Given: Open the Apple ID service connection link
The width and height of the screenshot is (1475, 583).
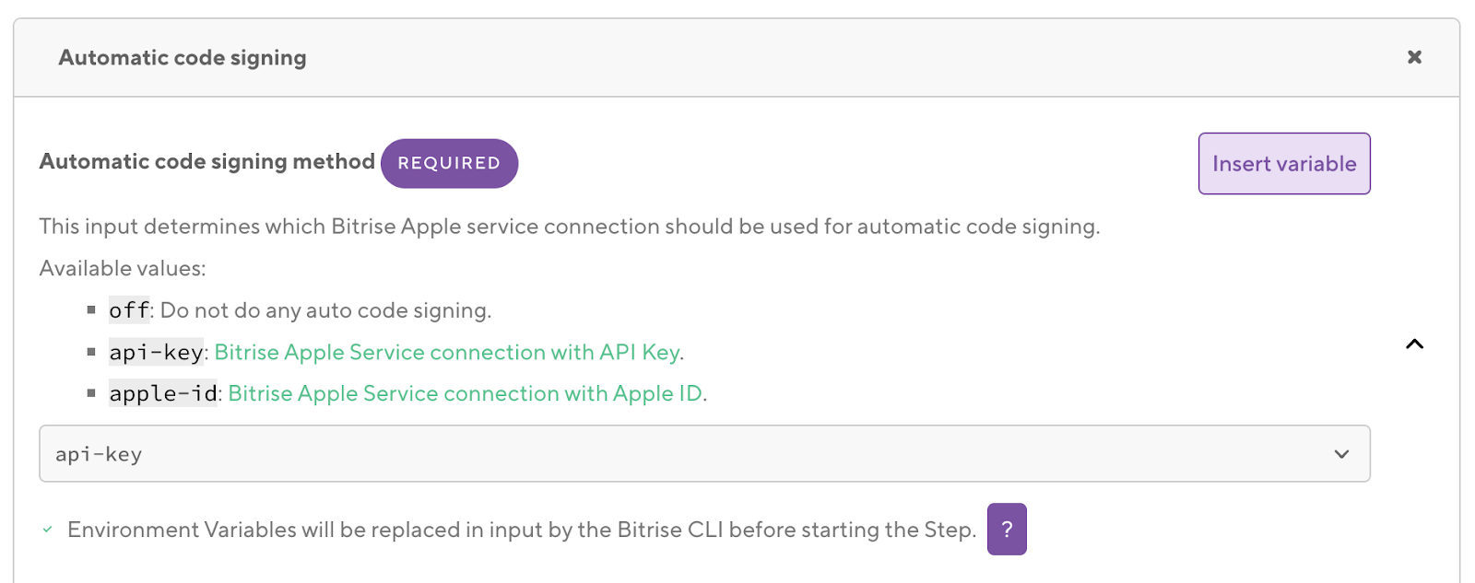Looking at the screenshot, I should click(x=466, y=394).
